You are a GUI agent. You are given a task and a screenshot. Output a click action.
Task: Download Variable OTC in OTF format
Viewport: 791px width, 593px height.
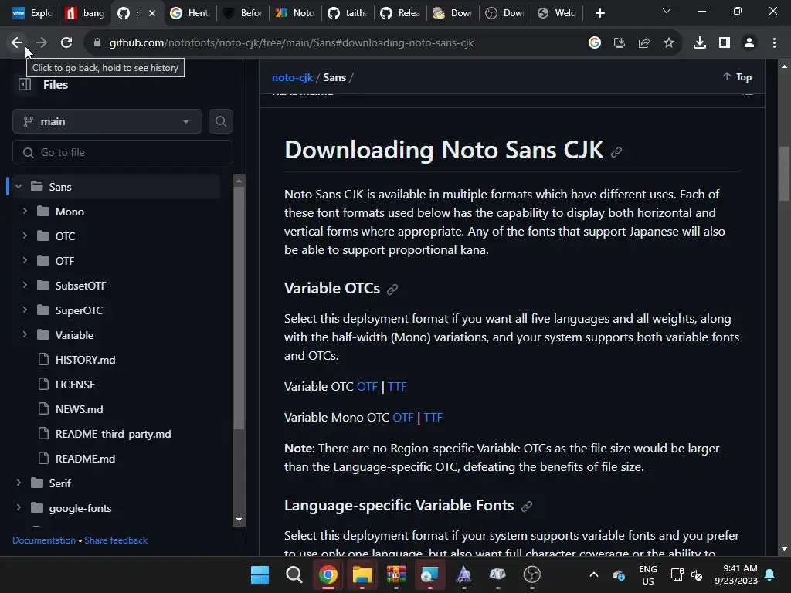pos(367,387)
